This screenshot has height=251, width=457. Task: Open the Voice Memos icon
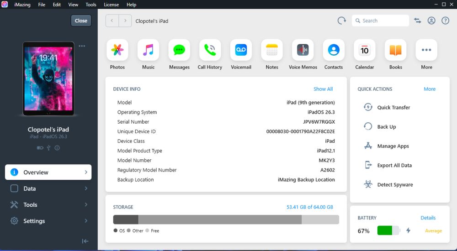pyautogui.click(x=303, y=50)
